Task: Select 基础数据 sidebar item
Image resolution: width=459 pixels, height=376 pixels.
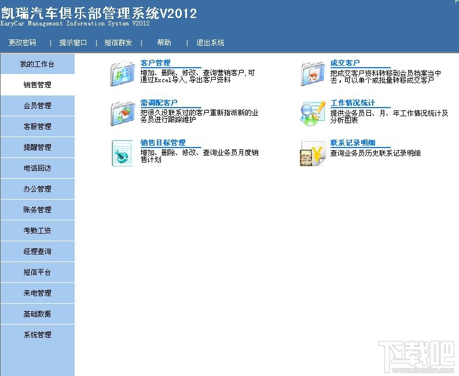Action: click(x=38, y=314)
